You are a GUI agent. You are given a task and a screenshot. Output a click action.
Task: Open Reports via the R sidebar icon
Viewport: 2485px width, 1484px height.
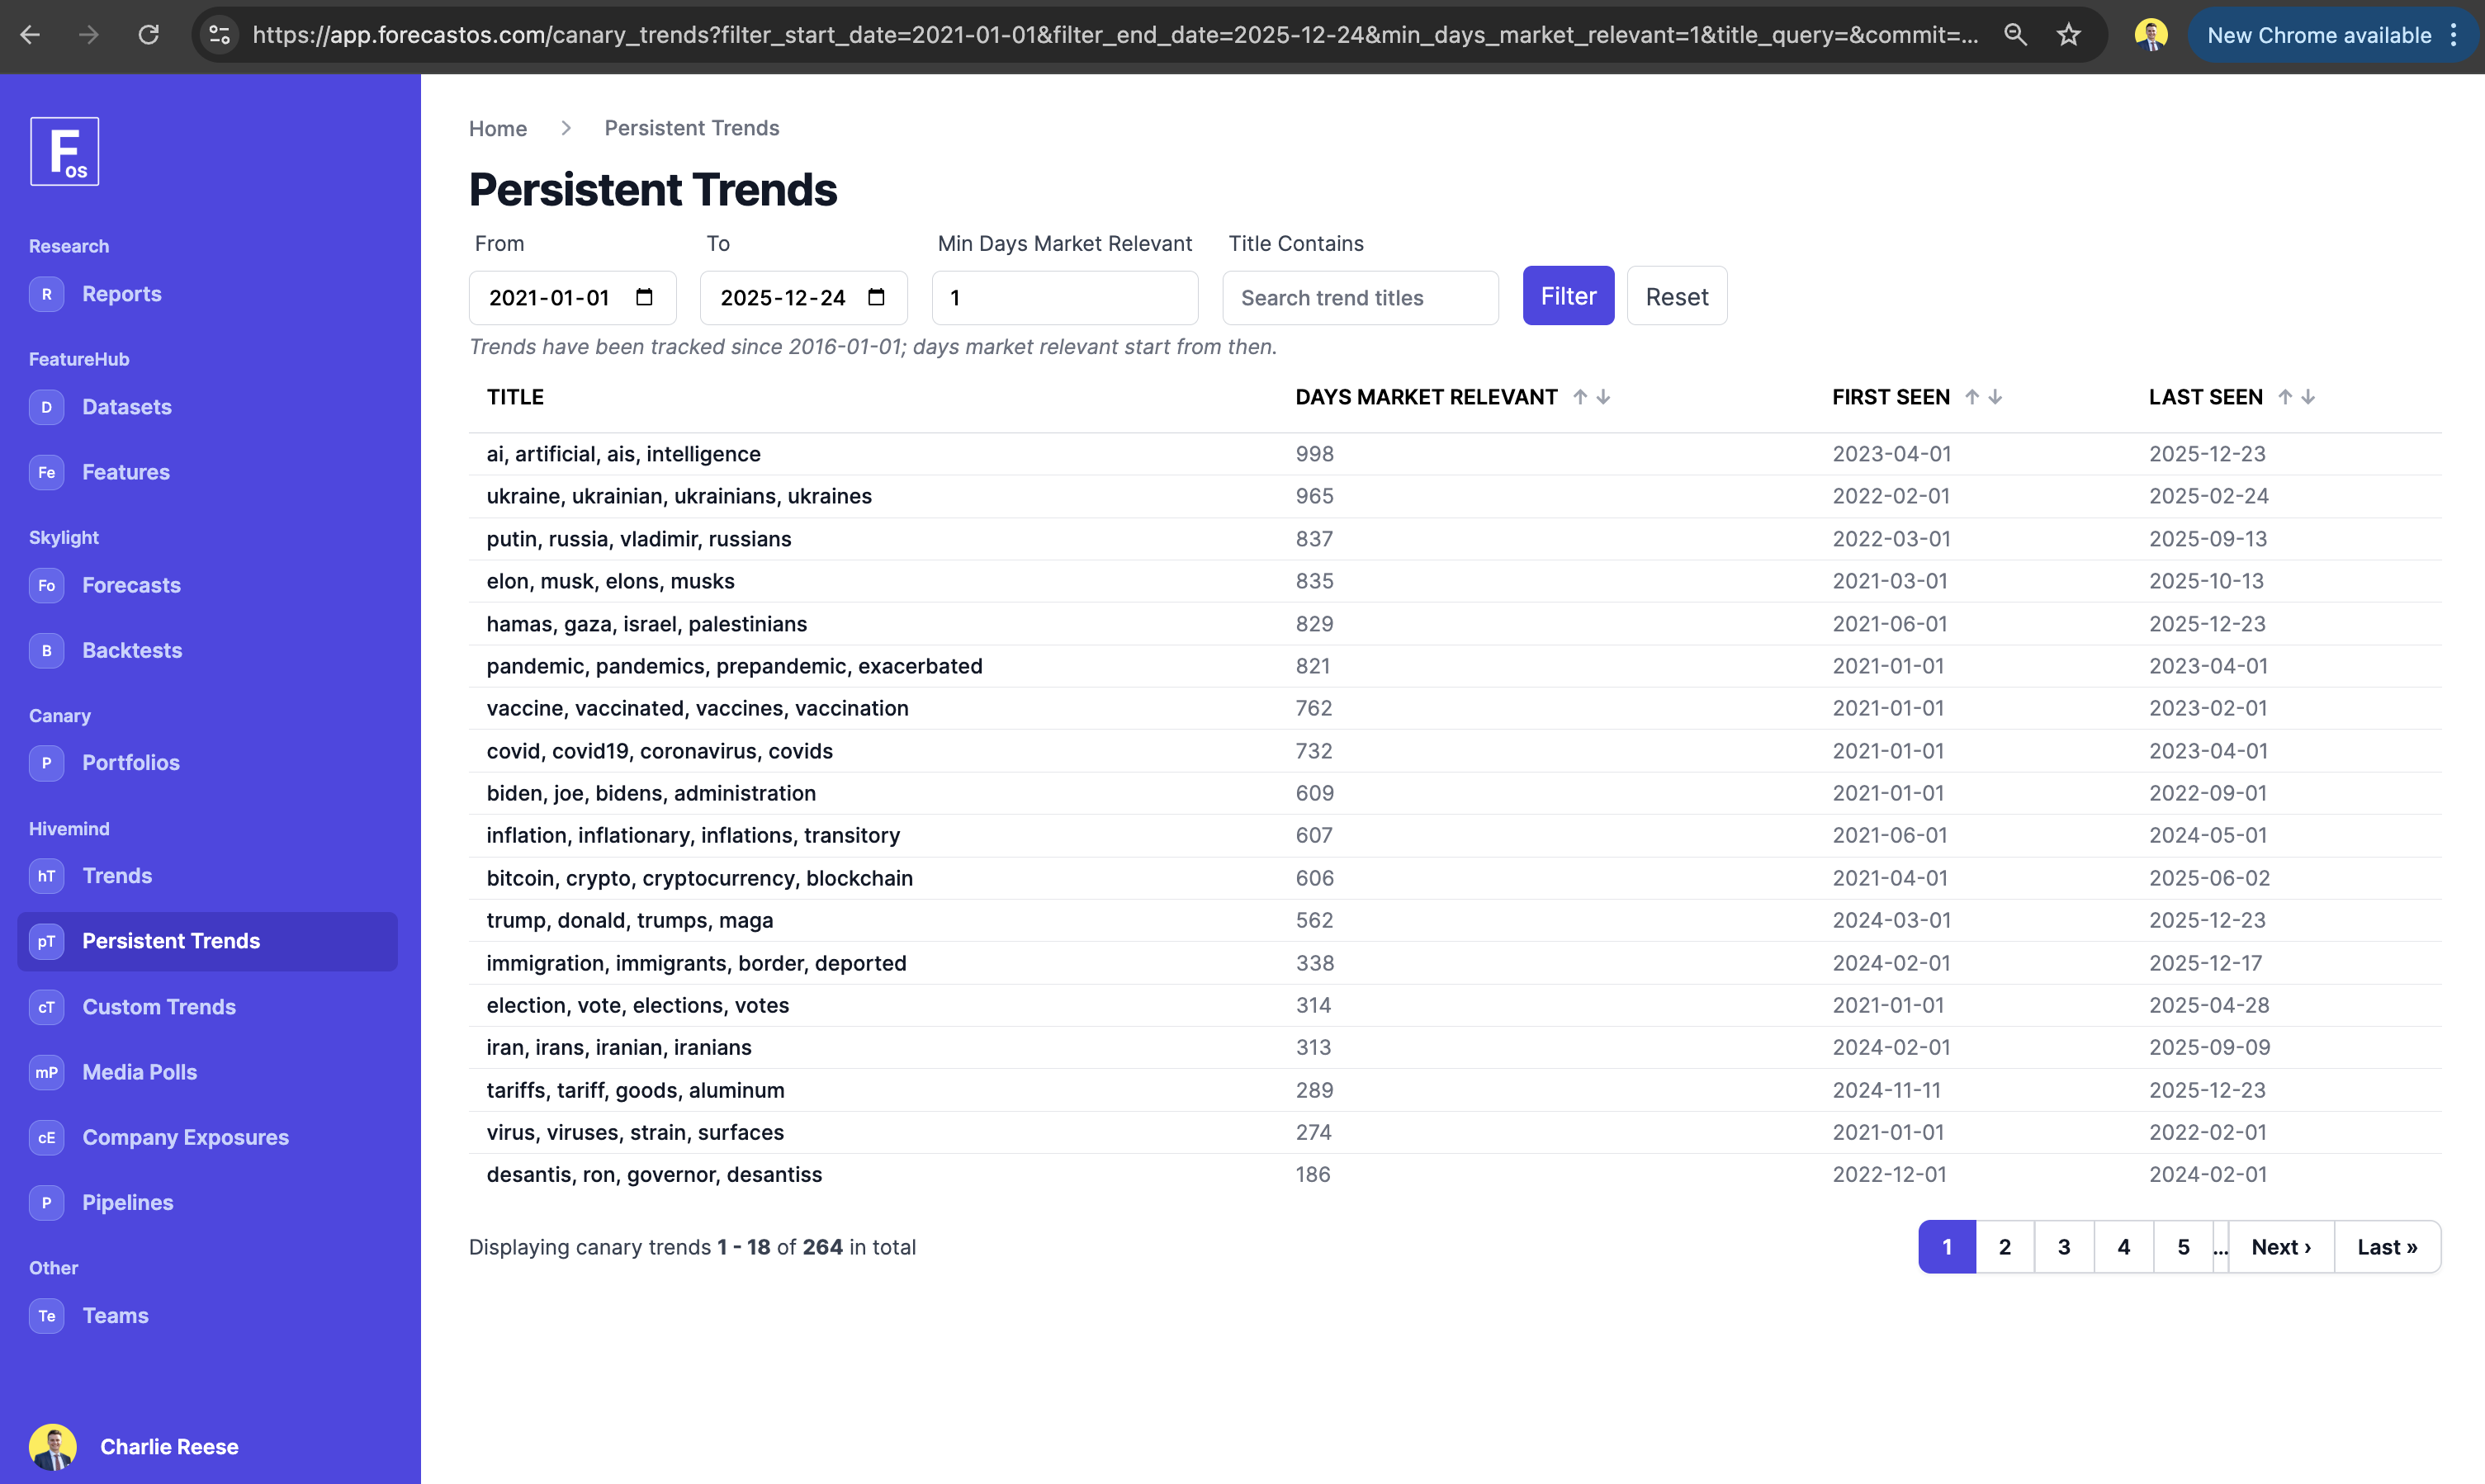(46, 294)
